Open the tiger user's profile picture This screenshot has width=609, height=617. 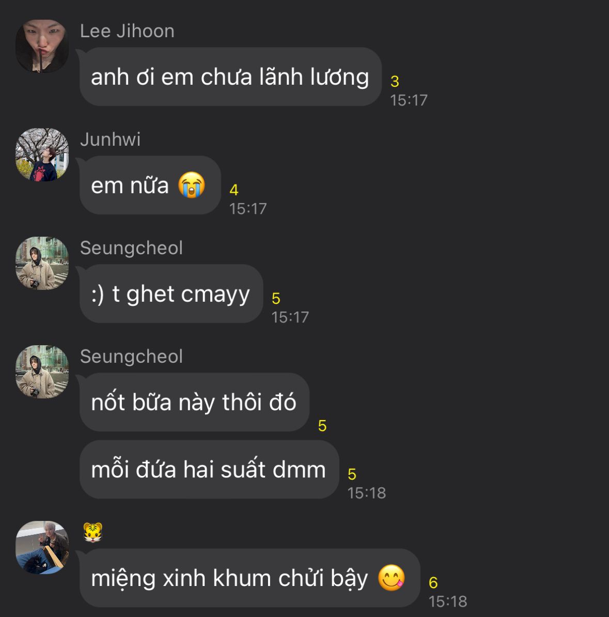(x=42, y=547)
